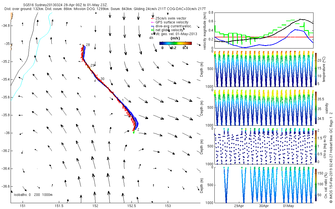
Task: Click the 'net glider velocity' legend entry
Action: pyautogui.click(x=169, y=30)
